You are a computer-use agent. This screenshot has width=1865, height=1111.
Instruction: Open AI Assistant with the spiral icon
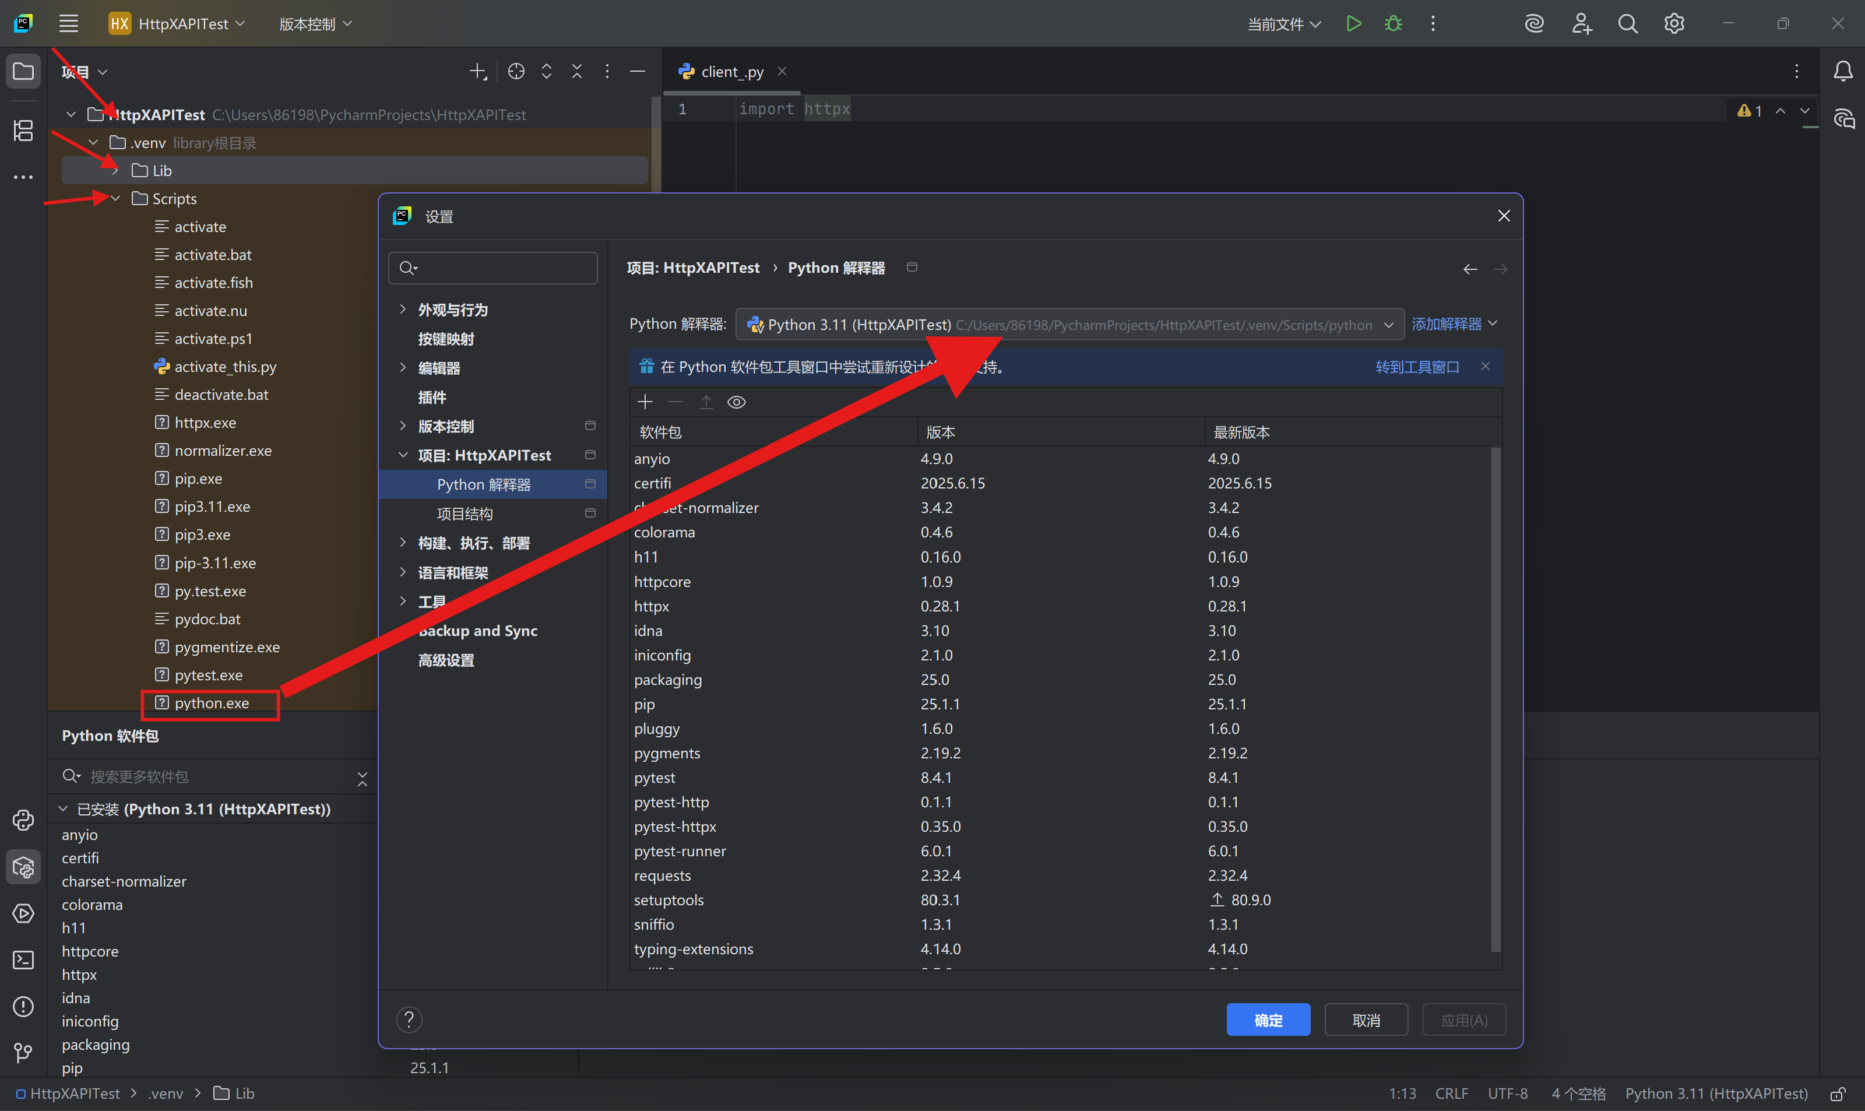point(1534,23)
